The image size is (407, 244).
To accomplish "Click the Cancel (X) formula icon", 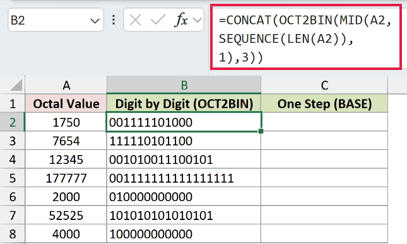I will point(135,20).
